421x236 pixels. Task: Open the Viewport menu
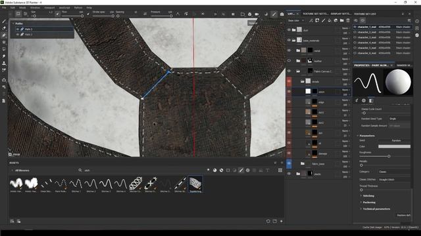pos(49,8)
